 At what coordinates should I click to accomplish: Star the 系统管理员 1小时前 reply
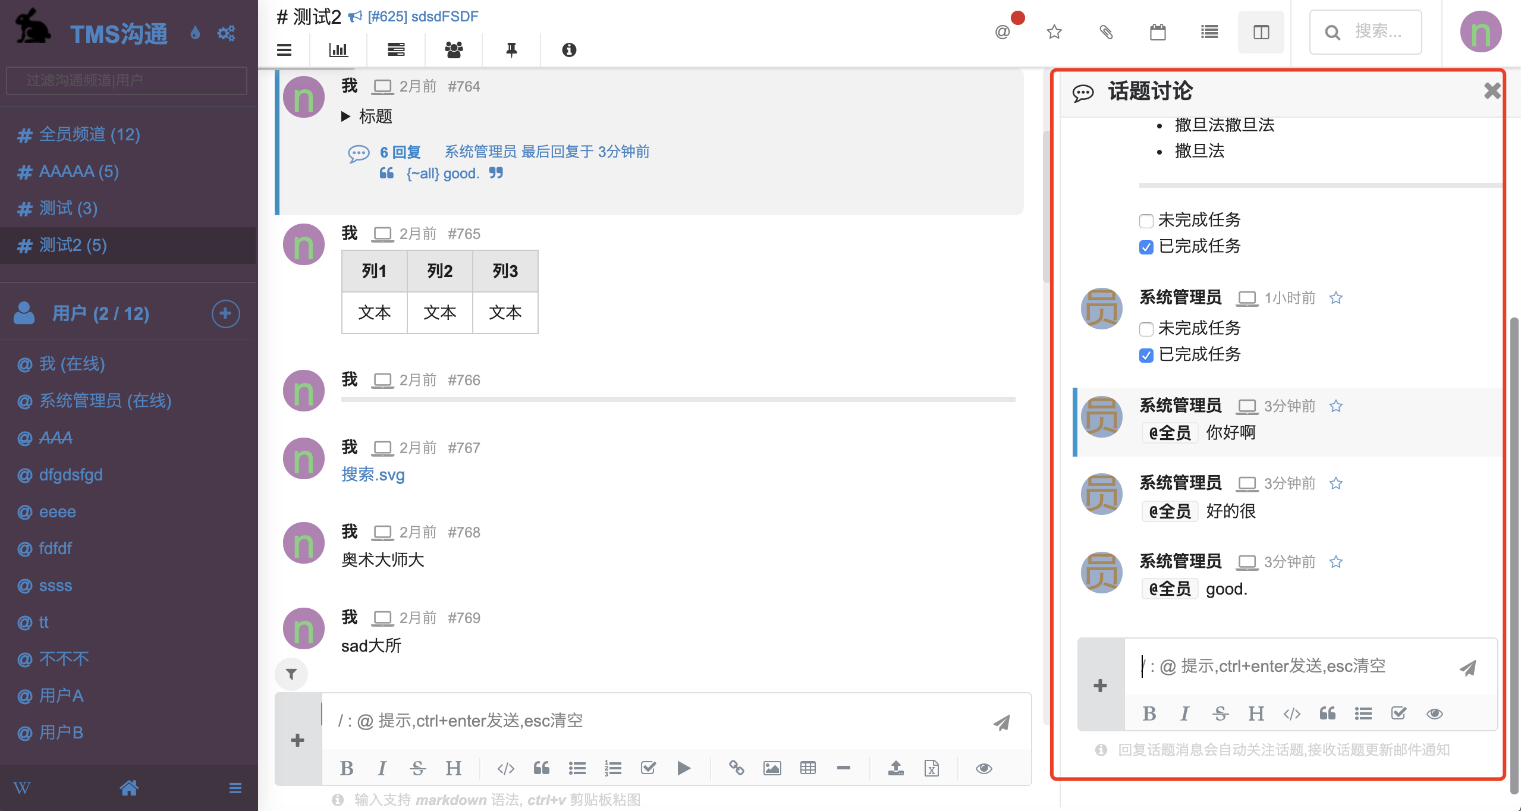click(x=1336, y=298)
